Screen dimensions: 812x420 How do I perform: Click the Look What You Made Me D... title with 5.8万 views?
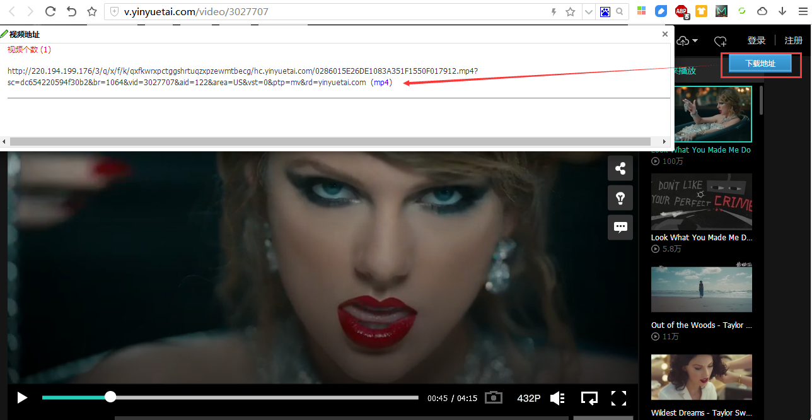coord(702,238)
